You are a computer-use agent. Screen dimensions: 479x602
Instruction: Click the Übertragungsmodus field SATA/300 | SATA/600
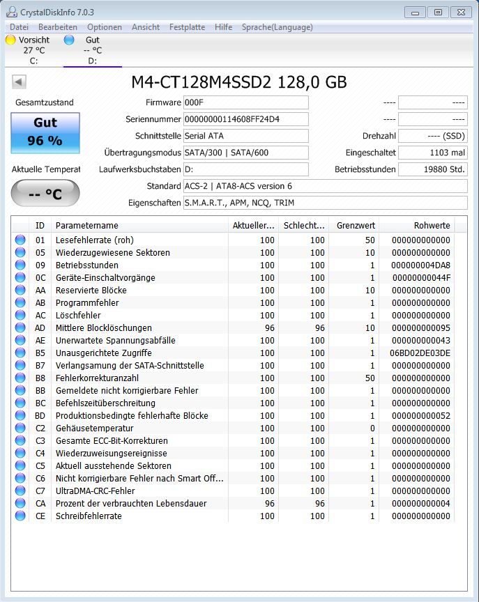pyautogui.click(x=246, y=153)
